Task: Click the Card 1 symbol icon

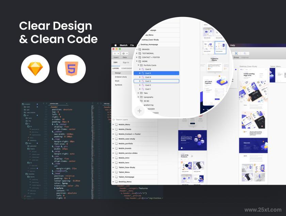Action: click(143, 89)
